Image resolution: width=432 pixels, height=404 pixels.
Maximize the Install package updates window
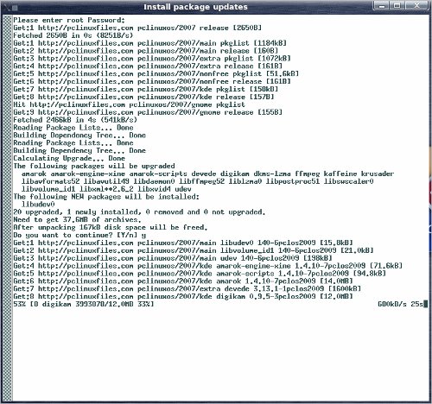[397, 6]
